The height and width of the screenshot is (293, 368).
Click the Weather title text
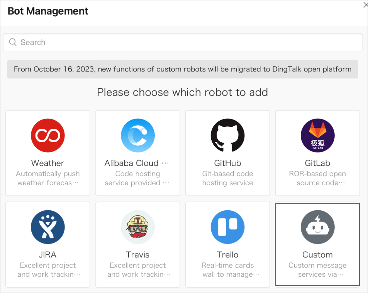[x=47, y=163]
